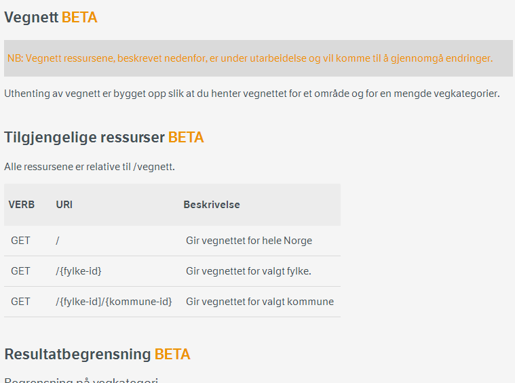Select the URI column header
Screen dimensions: 515x383
[64, 205]
